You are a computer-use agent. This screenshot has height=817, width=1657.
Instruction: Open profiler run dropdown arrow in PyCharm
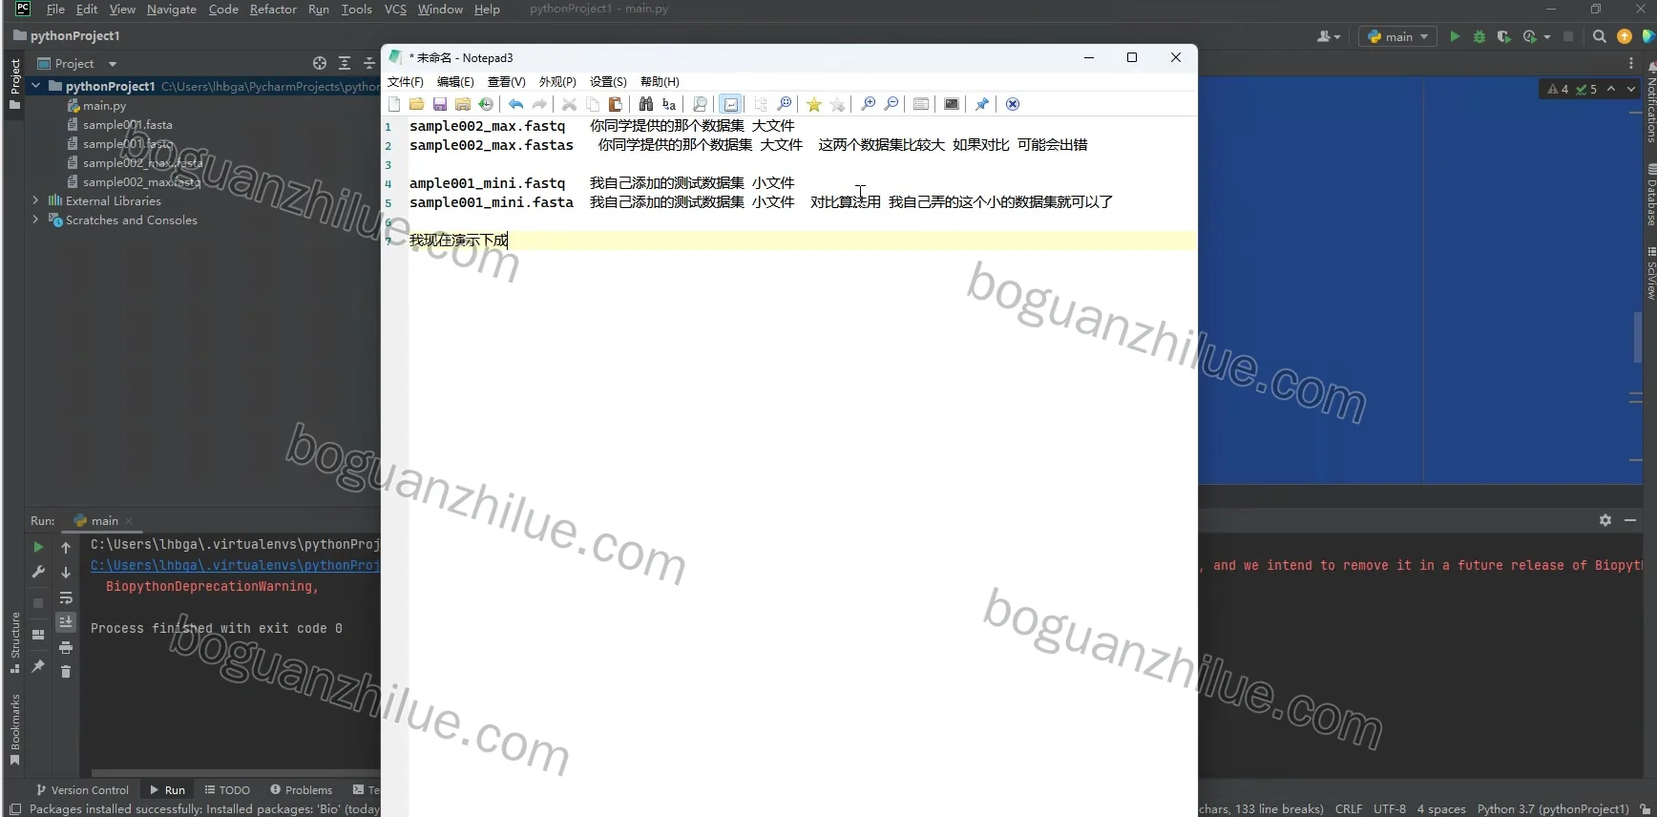click(1547, 36)
